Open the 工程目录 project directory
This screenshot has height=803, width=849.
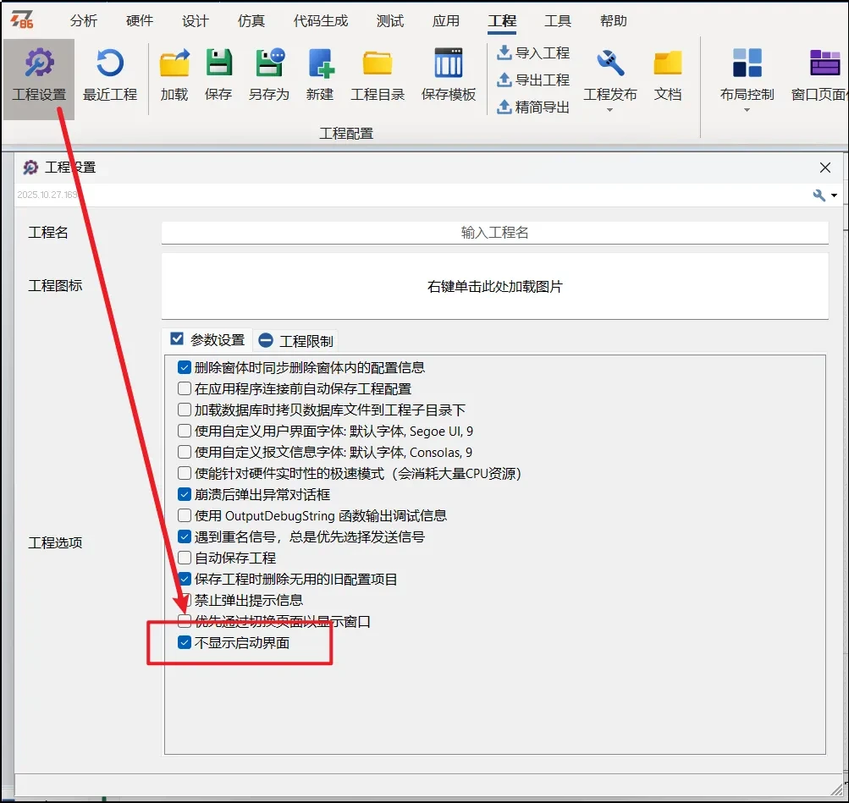[377, 72]
